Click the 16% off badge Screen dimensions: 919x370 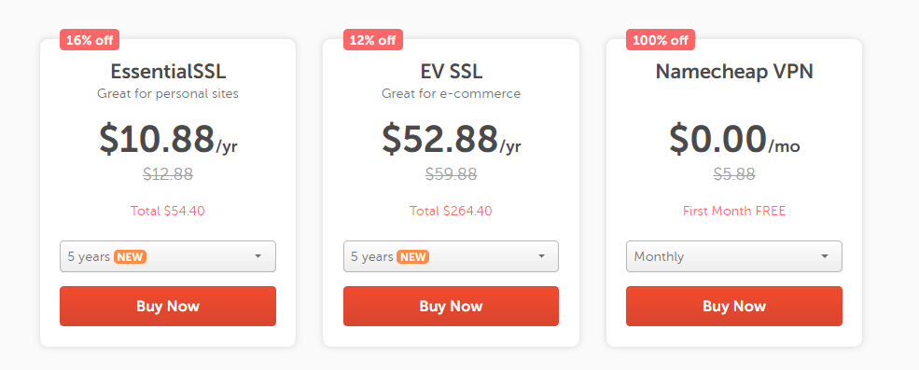coord(90,40)
